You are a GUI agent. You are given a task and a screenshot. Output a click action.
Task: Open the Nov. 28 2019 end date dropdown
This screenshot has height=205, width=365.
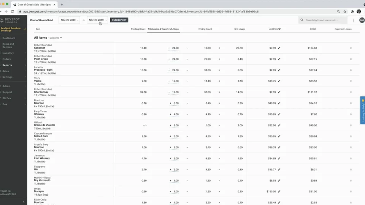(x=98, y=20)
